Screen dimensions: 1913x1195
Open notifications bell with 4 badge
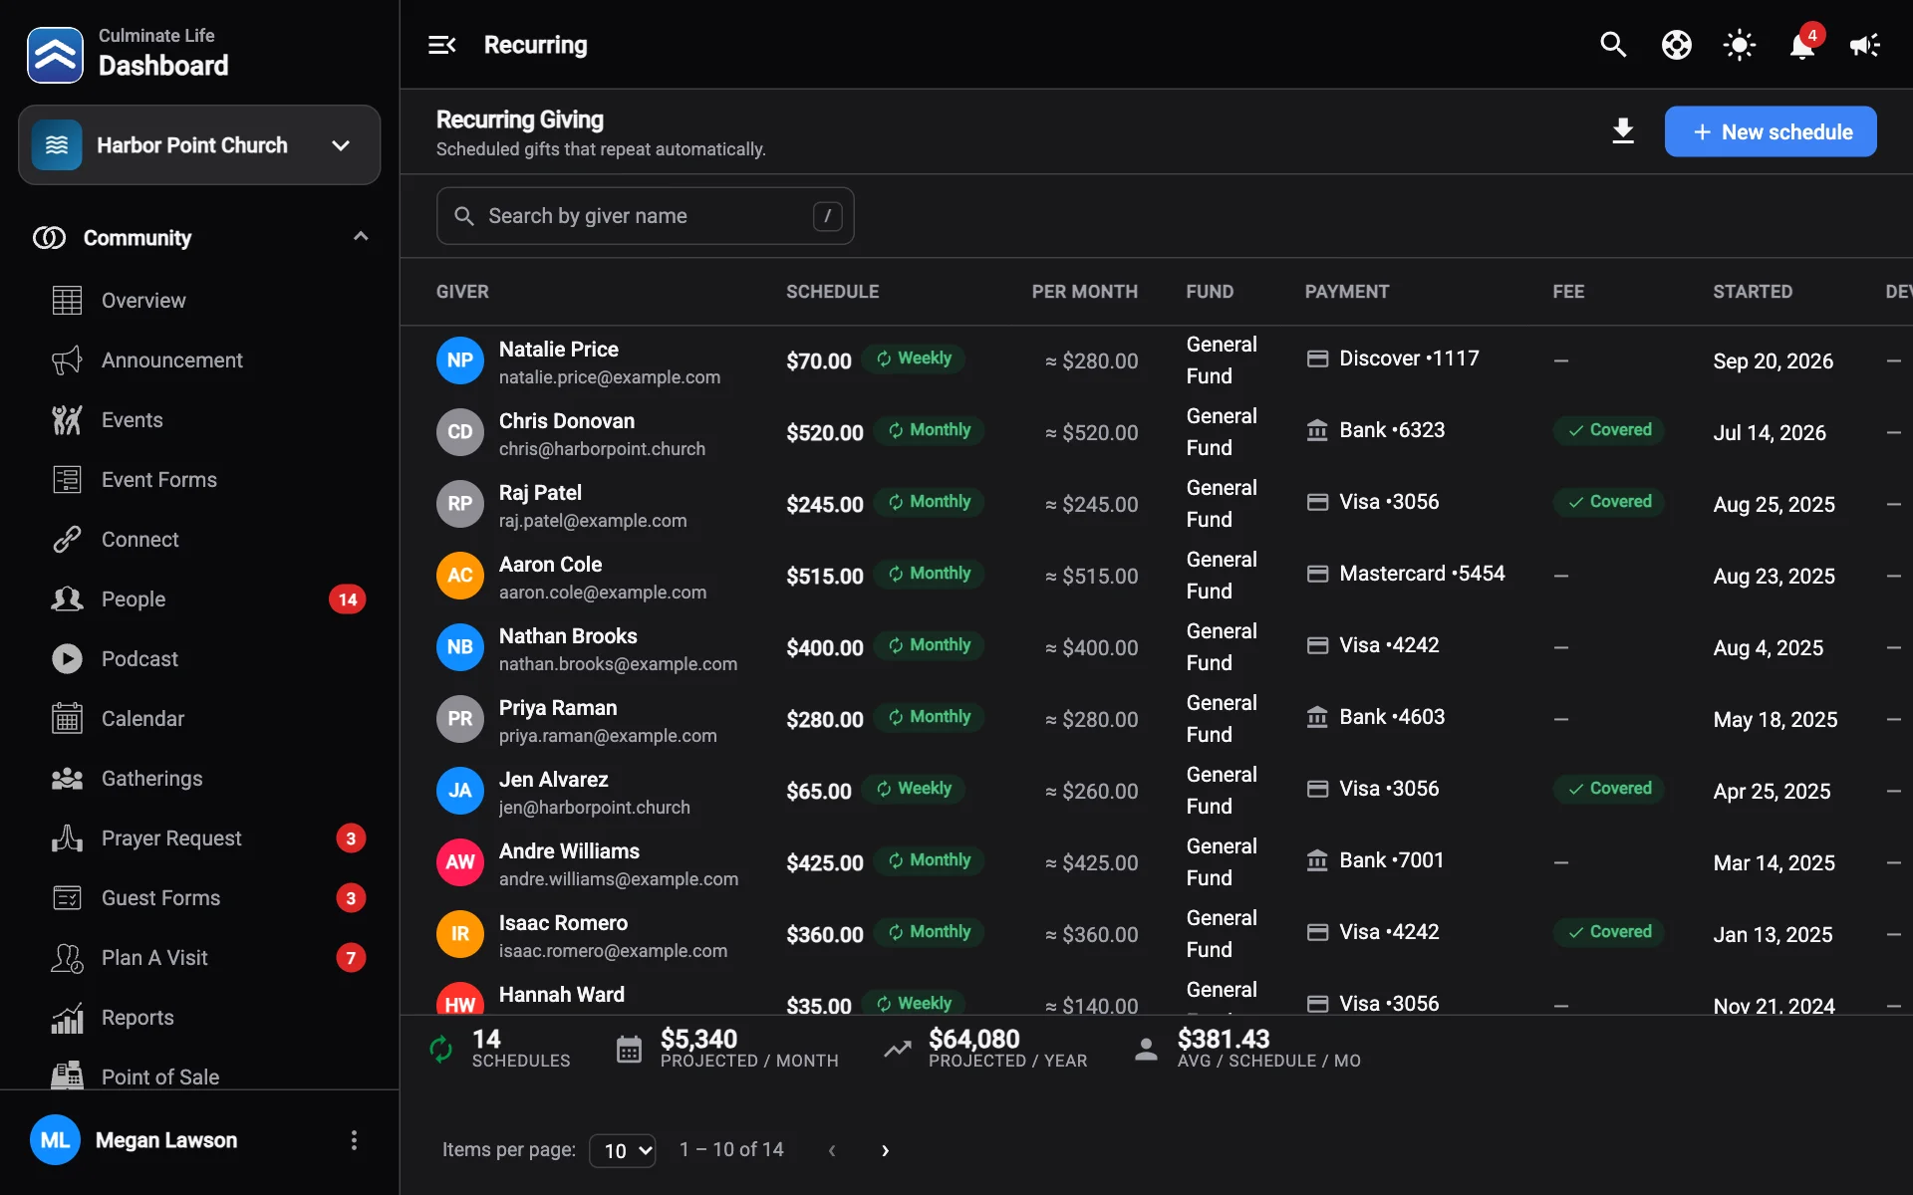(1802, 45)
